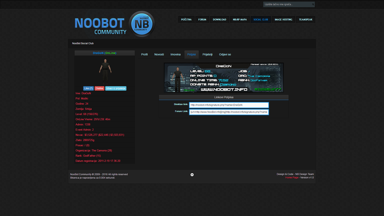Open the Prijatelji tab
The height and width of the screenshot is (216, 384).
(207, 54)
